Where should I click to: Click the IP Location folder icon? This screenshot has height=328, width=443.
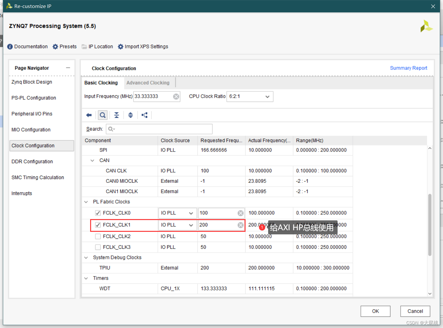[84, 46]
